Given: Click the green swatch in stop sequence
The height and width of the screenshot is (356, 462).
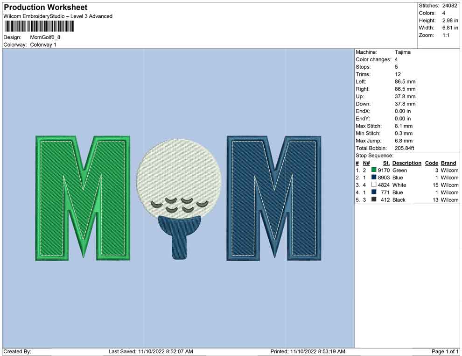Looking at the screenshot, I should [374, 171].
